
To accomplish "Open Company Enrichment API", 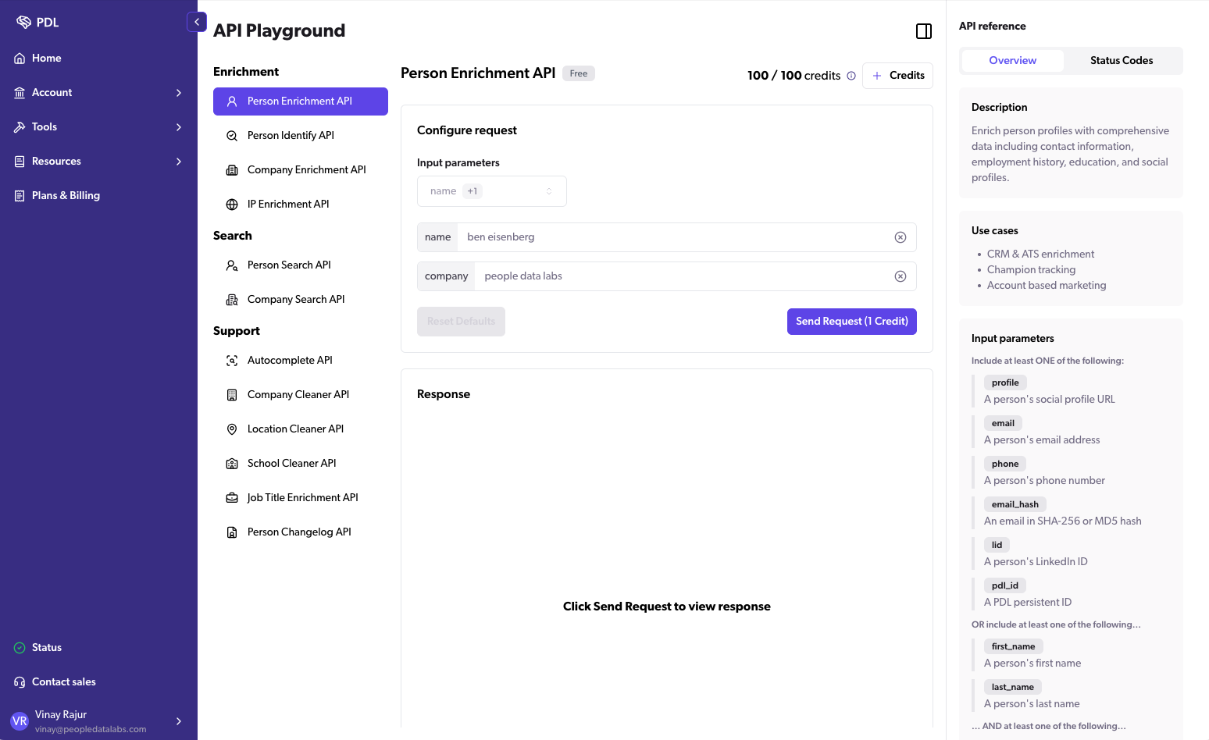I will click(x=301, y=170).
